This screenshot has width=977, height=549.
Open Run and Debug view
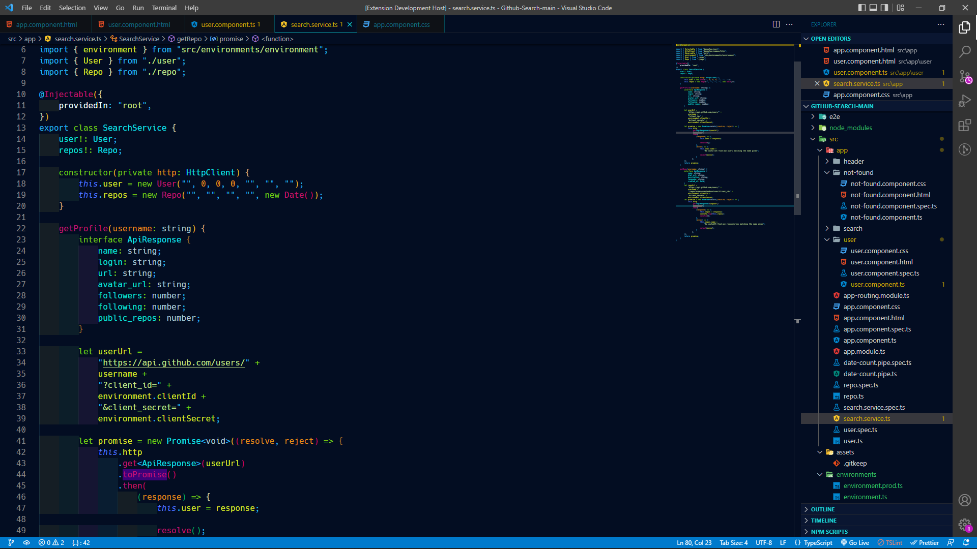pyautogui.click(x=965, y=101)
